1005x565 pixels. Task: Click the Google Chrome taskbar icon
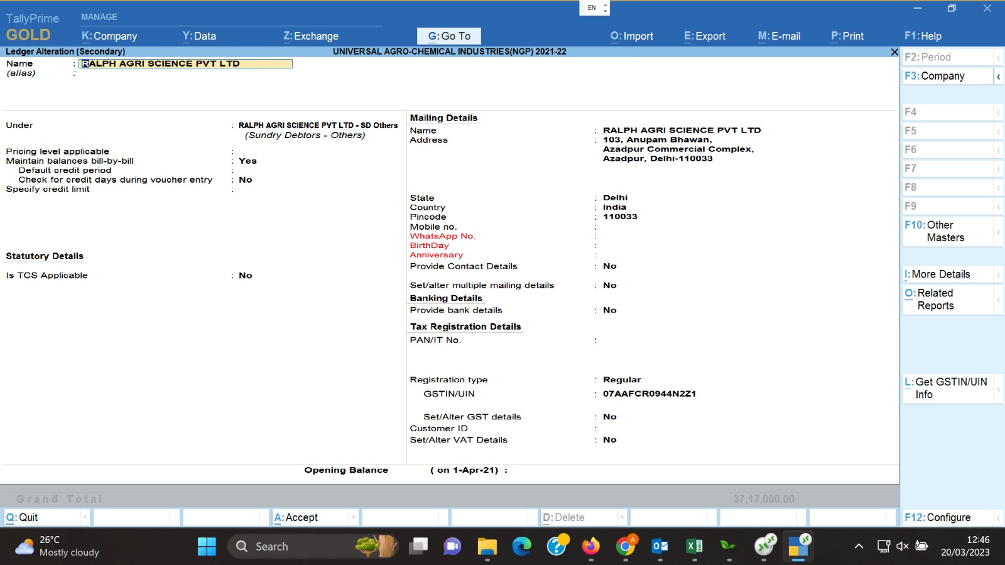click(625, 546)
